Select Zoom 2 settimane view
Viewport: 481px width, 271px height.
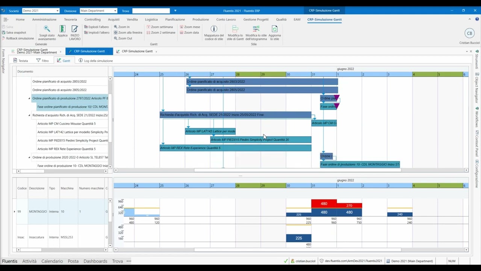coord(161,33)
